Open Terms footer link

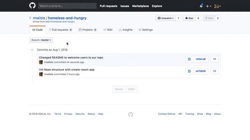pyautogui.click(x=57, y=114)
